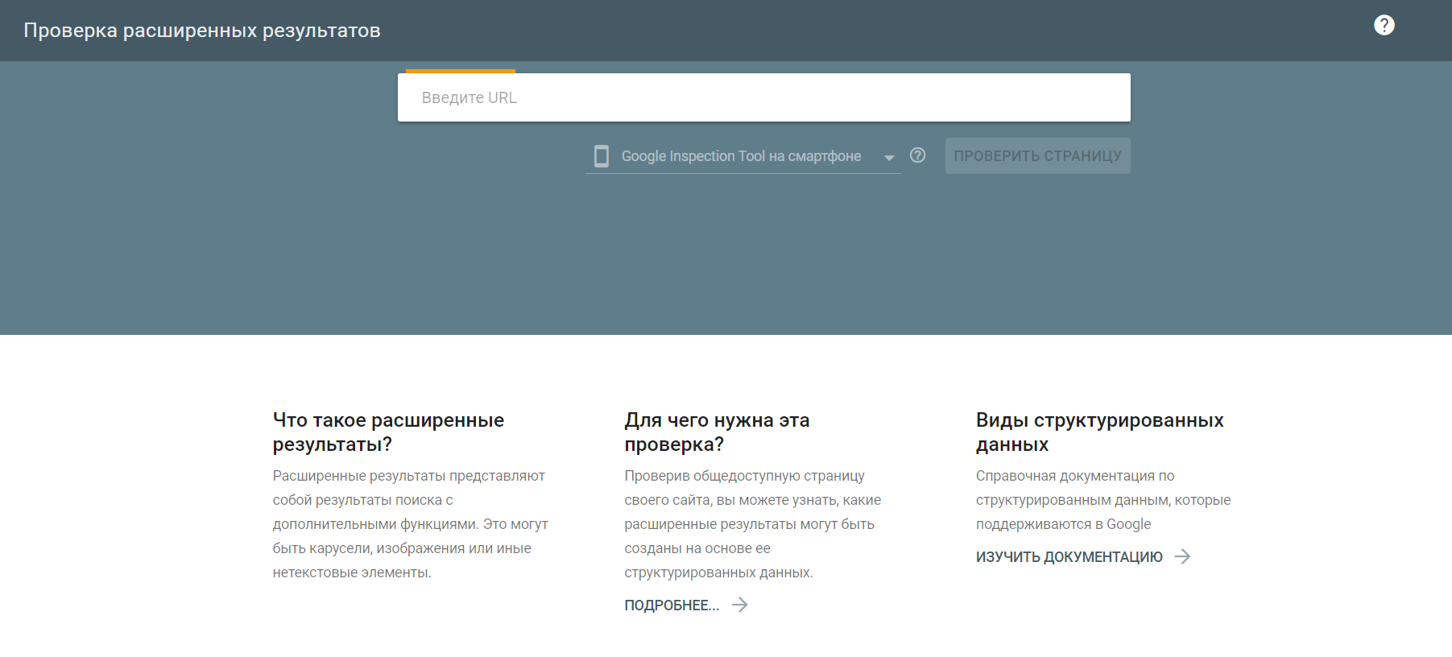This screenshot has width=1452, height=657.
Task: Expand the user agent dropdown arrow
Action: pyautogui.click(x=889, y=158)
